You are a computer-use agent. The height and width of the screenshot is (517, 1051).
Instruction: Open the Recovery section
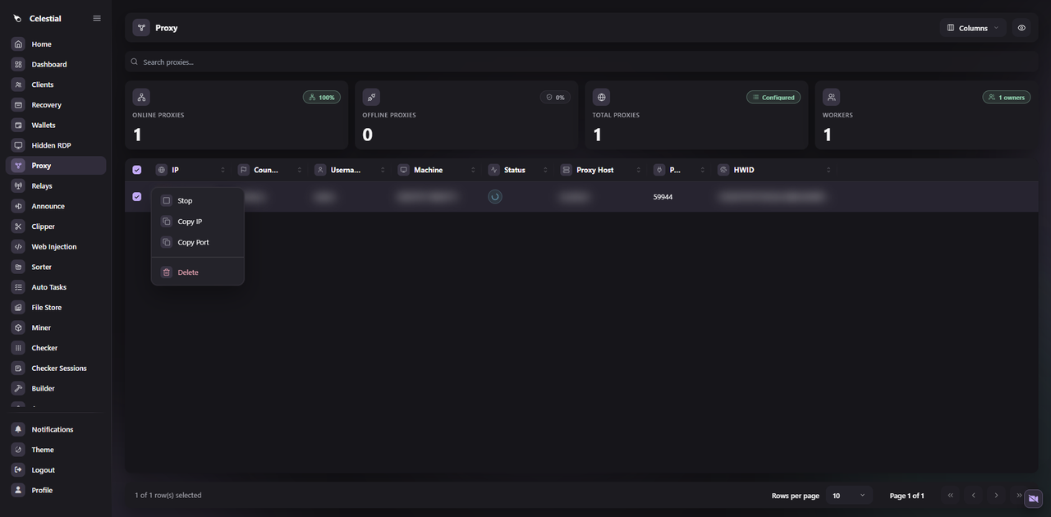tap(56, 105)
